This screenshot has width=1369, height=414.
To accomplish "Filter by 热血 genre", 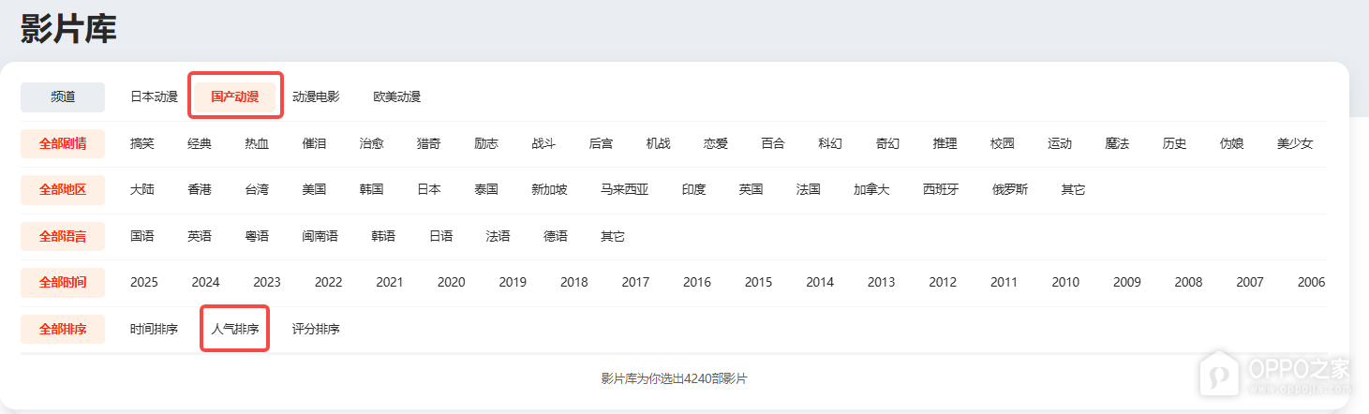I will [257, 143].
